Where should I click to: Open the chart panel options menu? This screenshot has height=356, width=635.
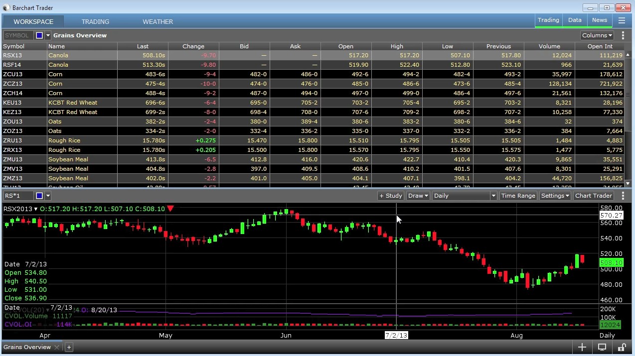(623, 196)
